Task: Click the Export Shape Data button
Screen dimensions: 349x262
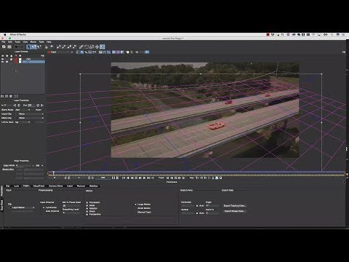Action: (234, 211)
